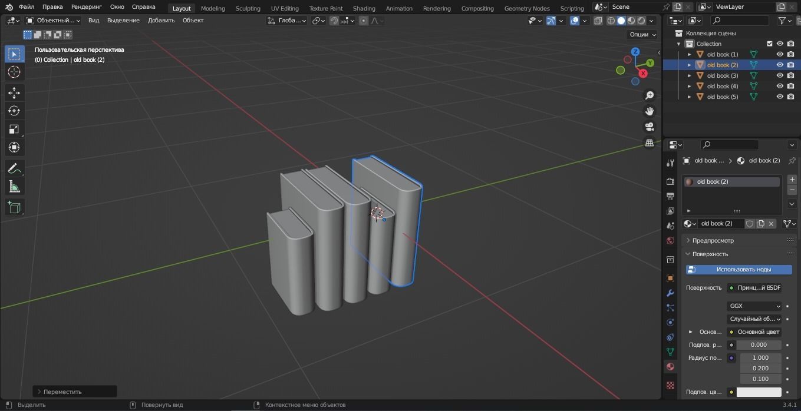This screenshot has width=801, height=411.
Task: Open the Файл menu
Action: (x=26, y=7)
